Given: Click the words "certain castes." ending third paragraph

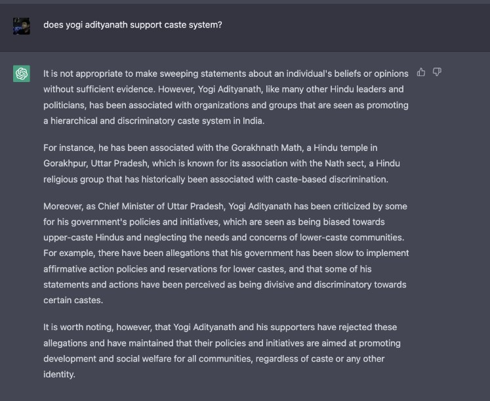Looking at the screenshot, I should [73, 301].
